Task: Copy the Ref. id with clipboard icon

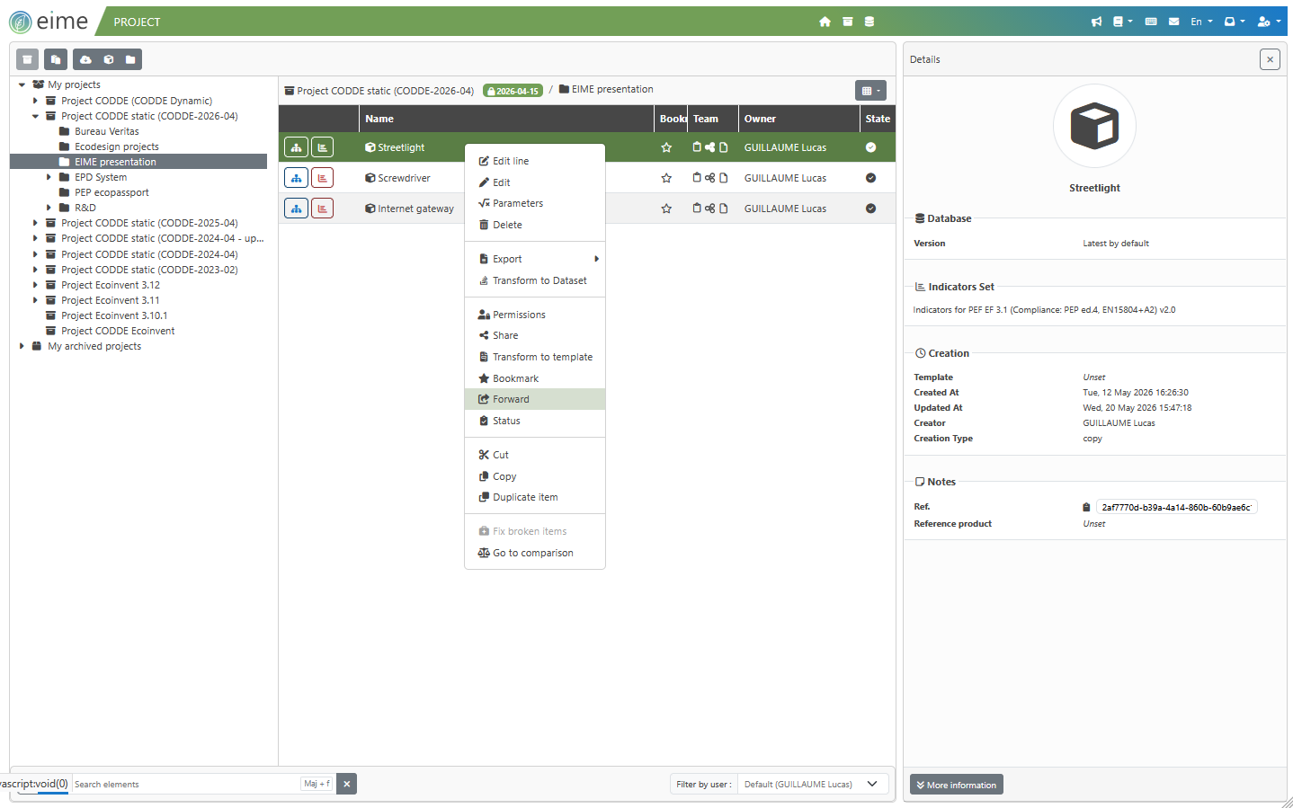Action: click(1086, 507)
